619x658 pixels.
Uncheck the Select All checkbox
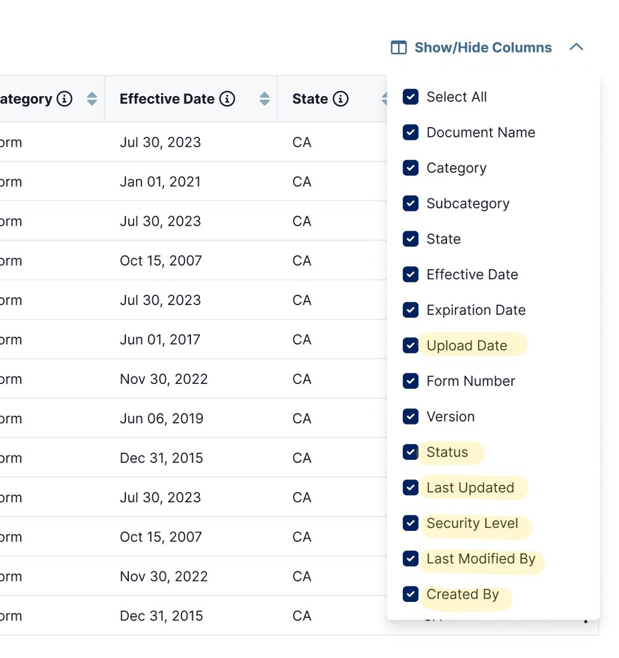[x=410, y=97]
